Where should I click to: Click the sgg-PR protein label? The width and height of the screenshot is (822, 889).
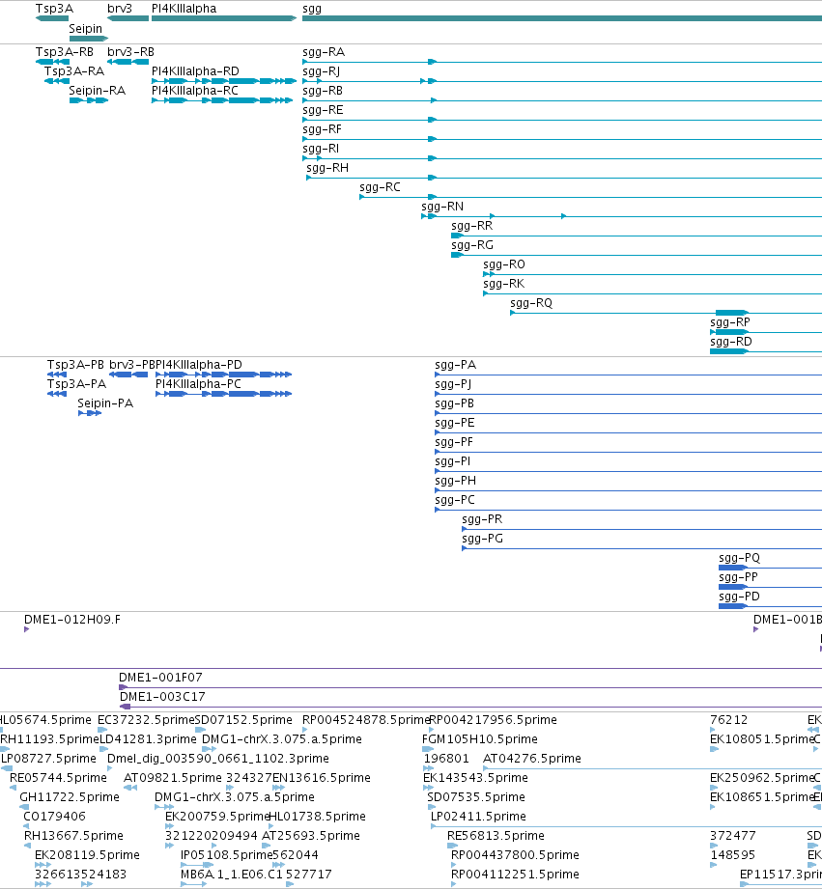(x=482, y=518)
